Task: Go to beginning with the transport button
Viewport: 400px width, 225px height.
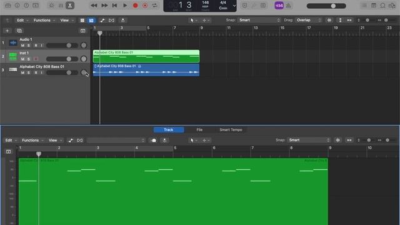Action: pos(114,6)
